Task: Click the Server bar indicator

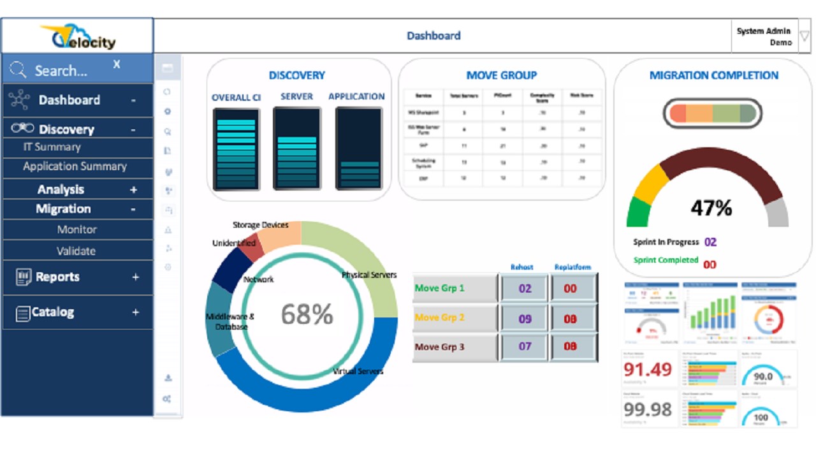Action: tap(296, 149)
